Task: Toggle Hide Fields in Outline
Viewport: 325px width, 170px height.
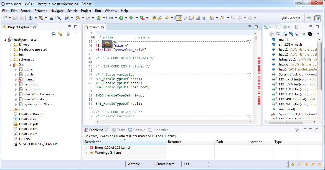Action: (291, 34)
